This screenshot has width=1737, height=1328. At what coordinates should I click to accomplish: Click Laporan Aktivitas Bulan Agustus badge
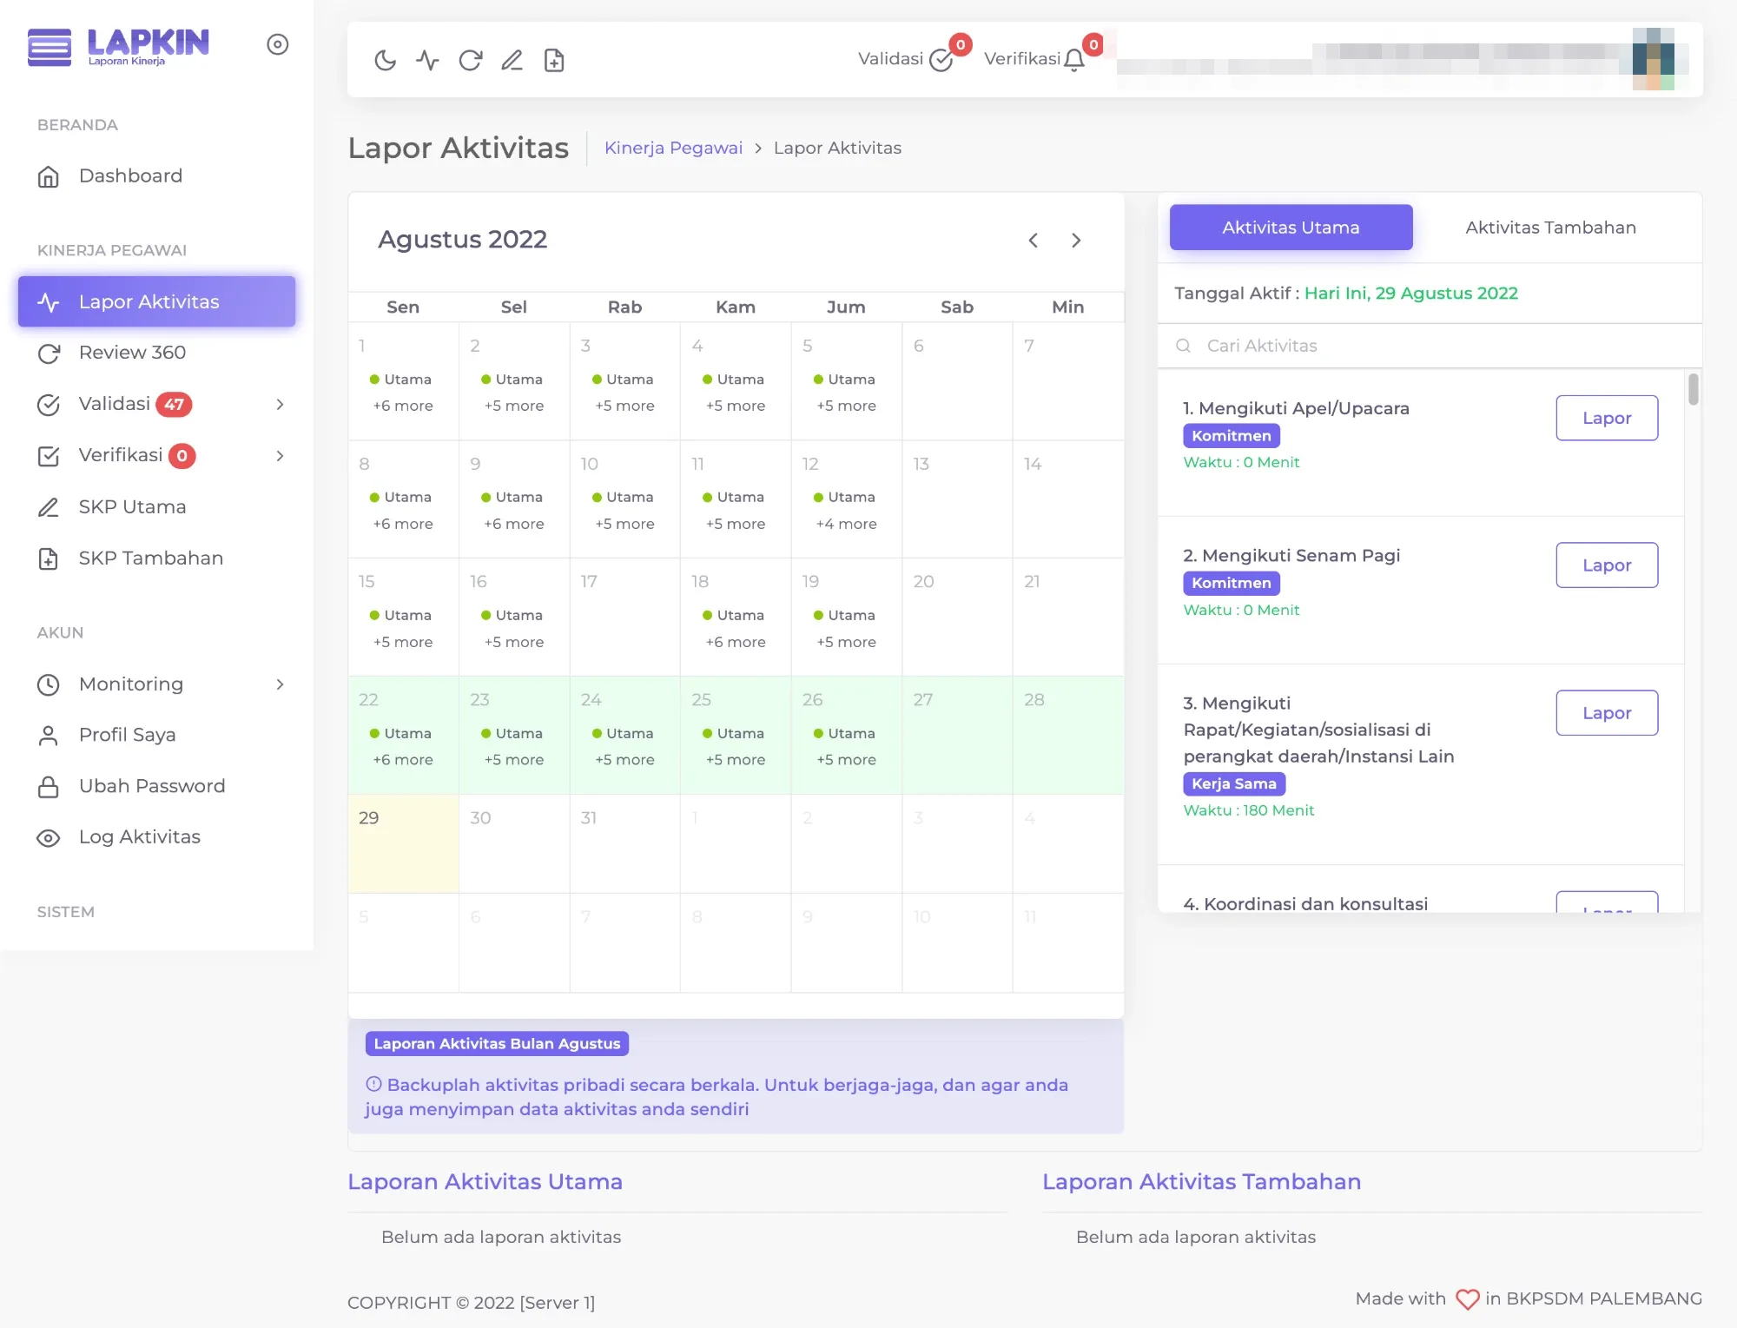(497, 1044)
